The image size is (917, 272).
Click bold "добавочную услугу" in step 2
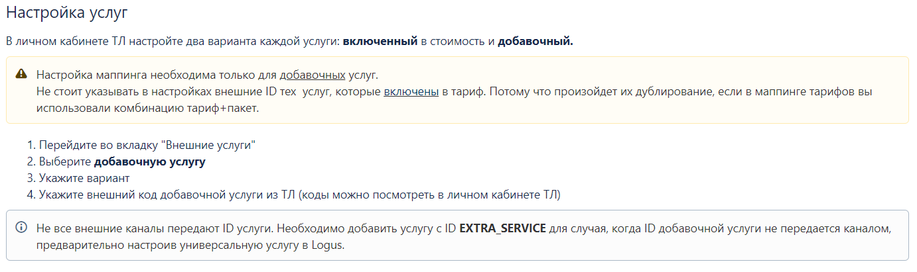click(149, 162)
